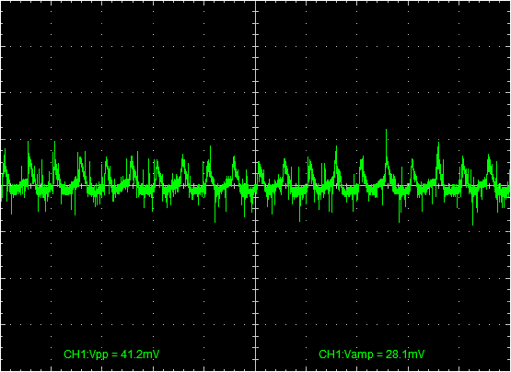Viewport: 511px width, 372px height.
Task: Click the right end of the horizontal center axis
Action: coord(509,185)
